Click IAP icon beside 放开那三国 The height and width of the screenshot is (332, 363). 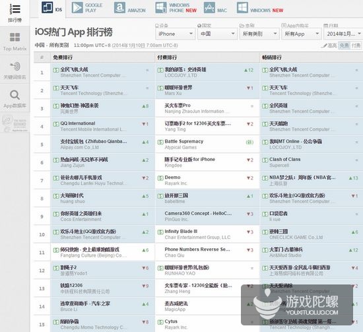point(160,196)
